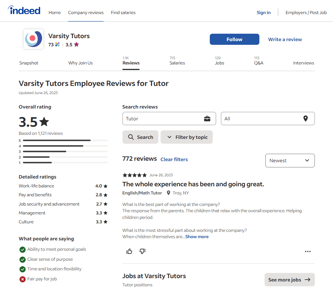Open the three-dot options menu on the review

(307, 251)
